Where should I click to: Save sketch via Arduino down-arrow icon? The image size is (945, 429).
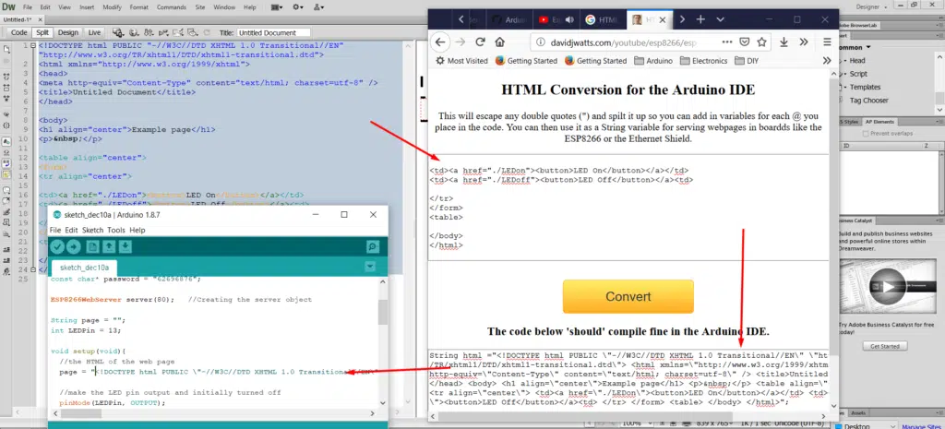point(125,246)
